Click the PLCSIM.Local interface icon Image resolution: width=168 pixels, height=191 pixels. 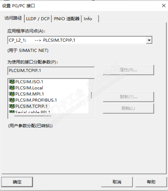point(12,88)
